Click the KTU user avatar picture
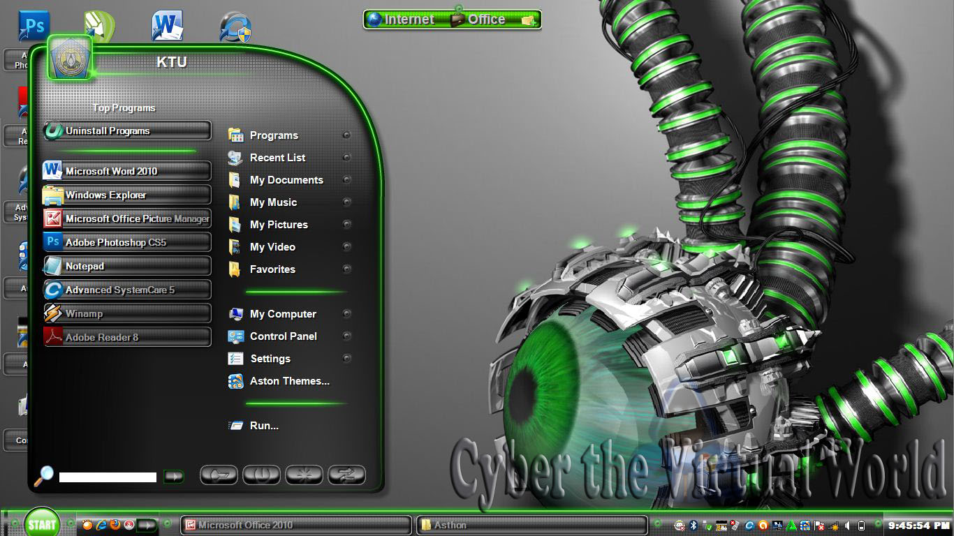Screen dimensions: 954x536 (69, 57)
